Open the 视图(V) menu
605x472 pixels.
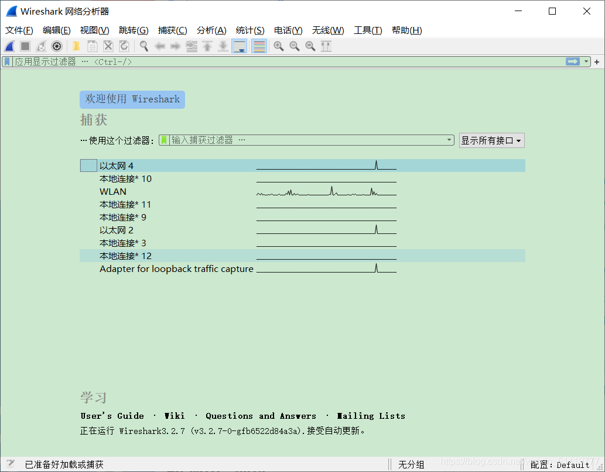pyautogui.click(x=94, y=30)
